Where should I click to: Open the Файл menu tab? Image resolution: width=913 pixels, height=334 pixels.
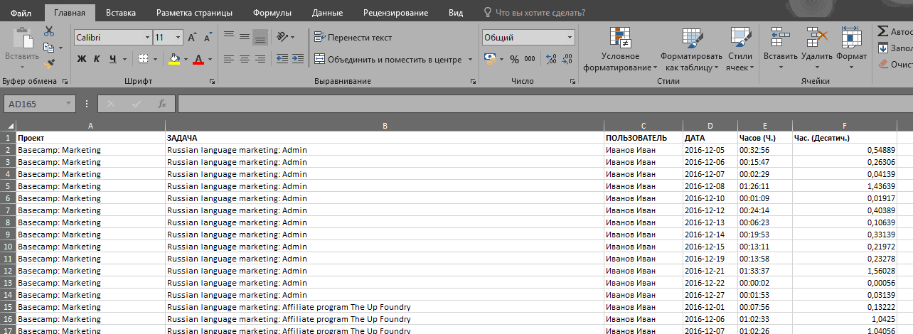tap(21, 13)
